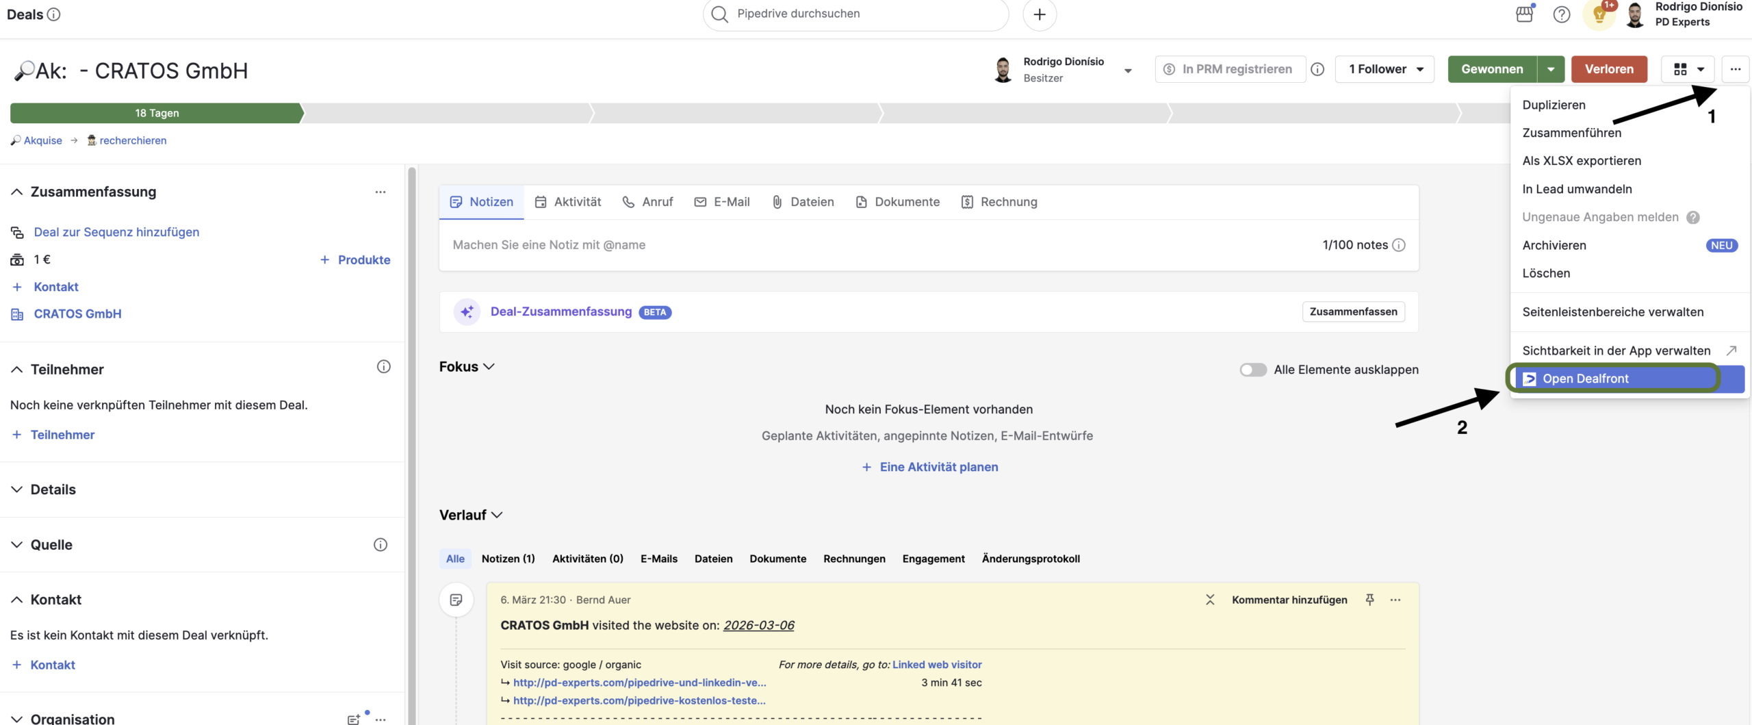Mark deal as Verloren
Viewport: 1752px width, 725px height.
[x=1608, y=69]
